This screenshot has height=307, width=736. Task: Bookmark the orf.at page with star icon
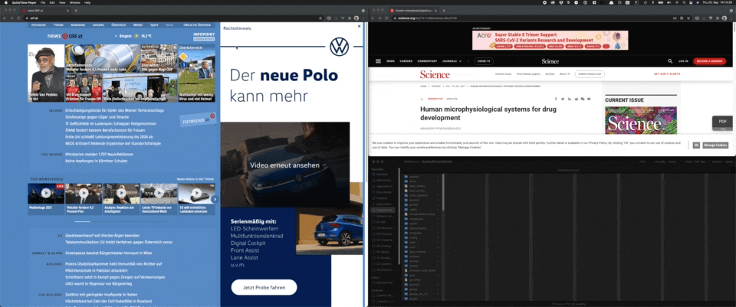(x=320, y=18)
